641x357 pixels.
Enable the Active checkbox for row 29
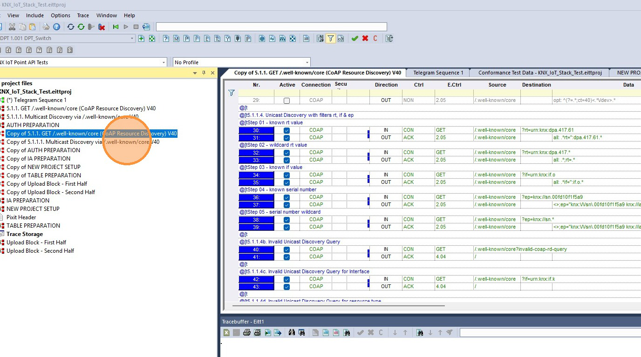coord(286,101)
